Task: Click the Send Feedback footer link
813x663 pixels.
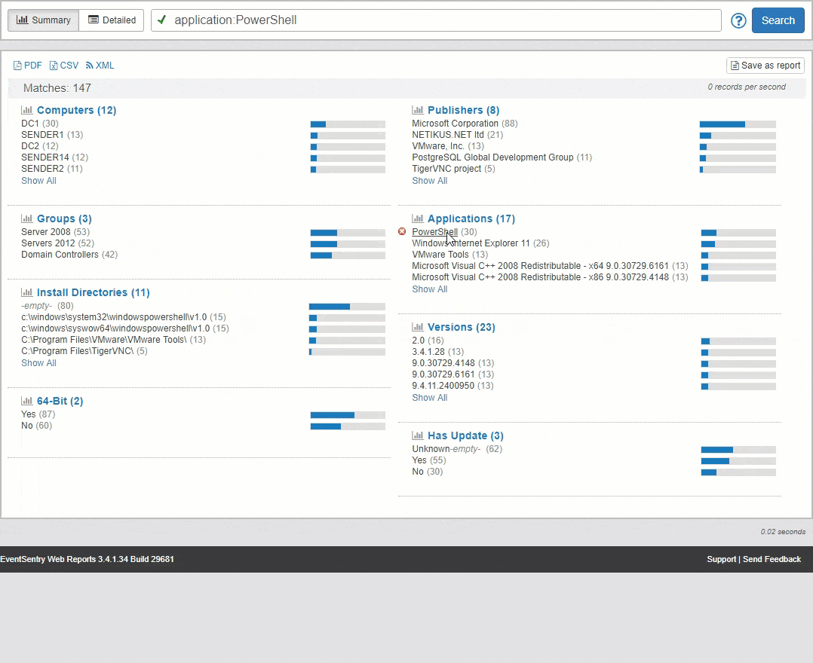Action: 772,559
